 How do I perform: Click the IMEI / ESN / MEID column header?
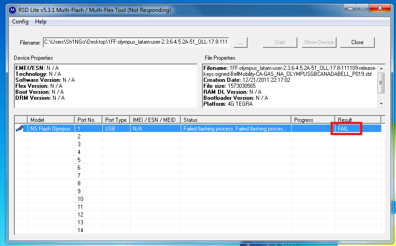coord(155,120)
